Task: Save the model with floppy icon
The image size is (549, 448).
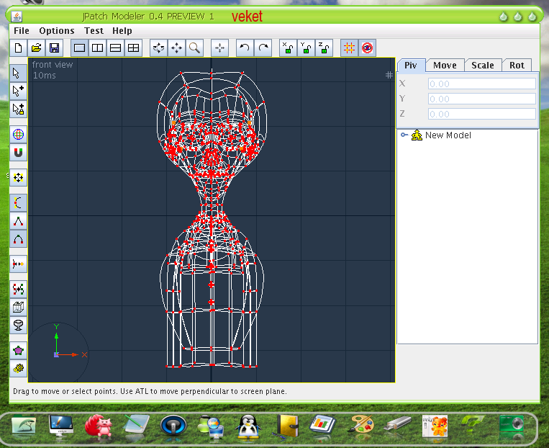Action: point(54,48)
